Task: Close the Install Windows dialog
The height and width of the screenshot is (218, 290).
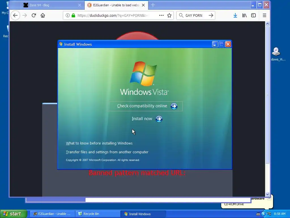Action: tap(228, 44)
